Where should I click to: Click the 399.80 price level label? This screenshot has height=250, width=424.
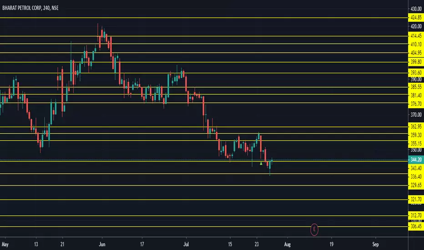(416, 62)
